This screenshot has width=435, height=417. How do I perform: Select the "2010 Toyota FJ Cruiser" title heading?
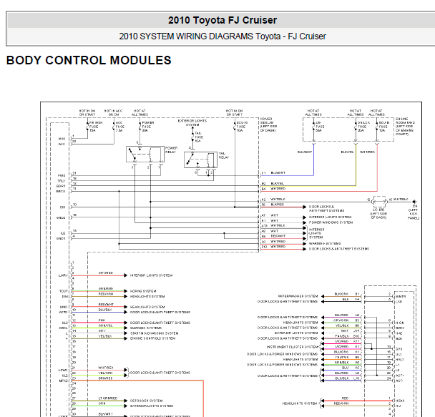223,20
